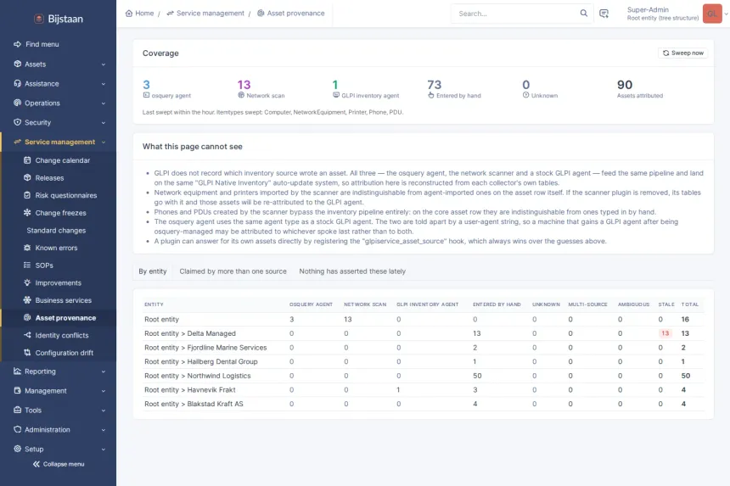Switch to Claimed by more than one source tab
Viewport: 730px width, 486px height.
click(x=233, y=271)
